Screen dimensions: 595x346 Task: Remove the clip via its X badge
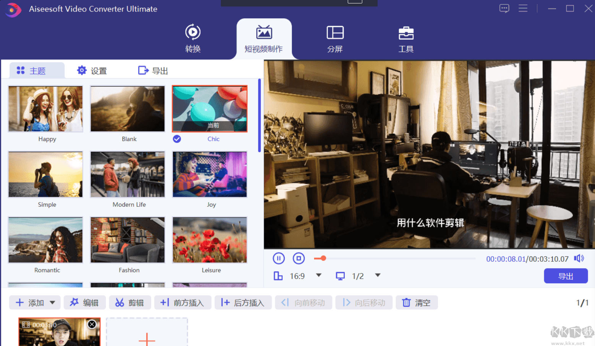92,324
